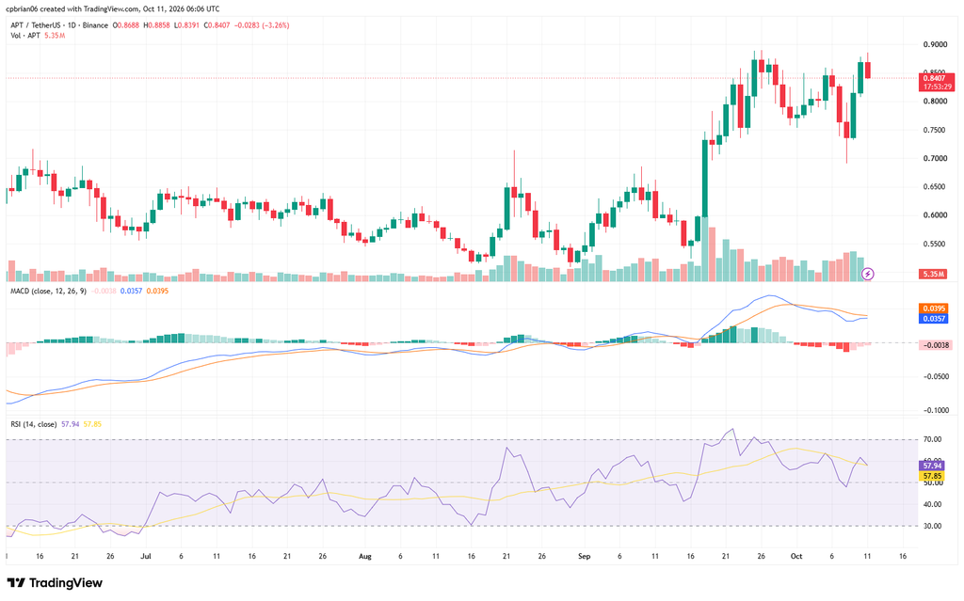Select the open value O0.8688 in the legend

[126, 25]
